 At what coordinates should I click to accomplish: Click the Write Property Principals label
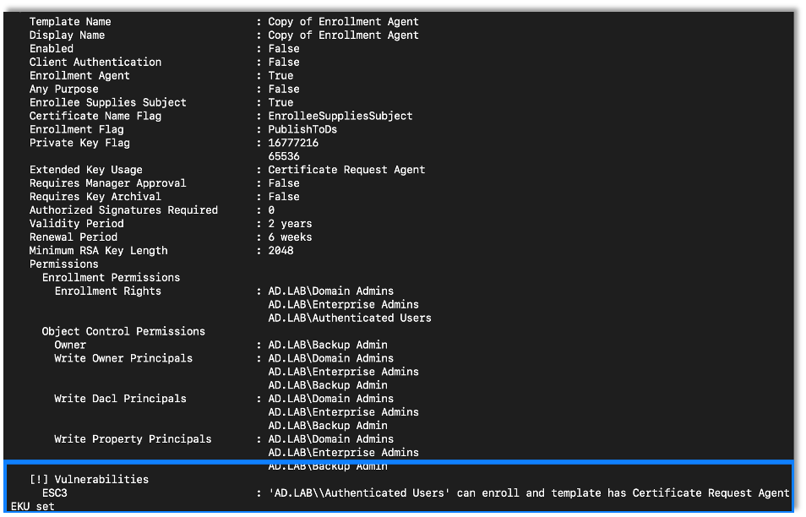click(133, 439)
